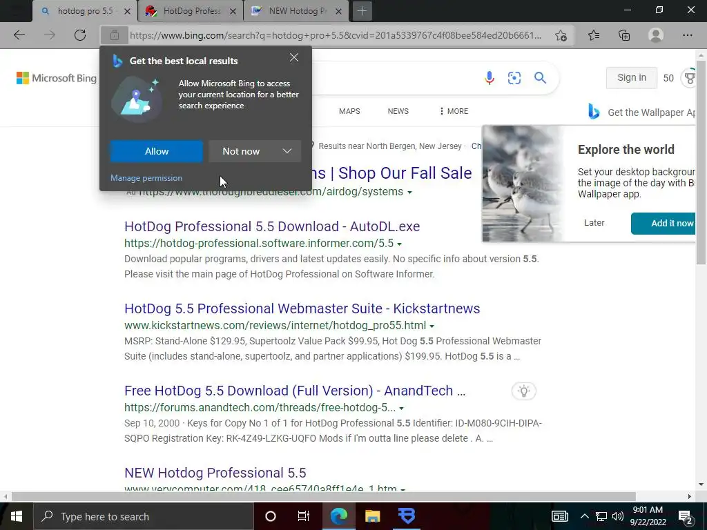The width and height of the screenshot is (707, 530).
Task: Refresh the current Bing page
Action: pos(80,35)
